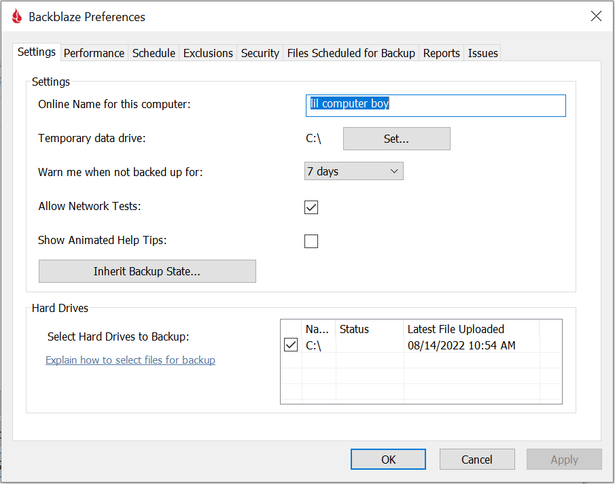615x484 pixels.
Task: Click the Backblaze flame icon in title bar
Action: tap(17, 16)
